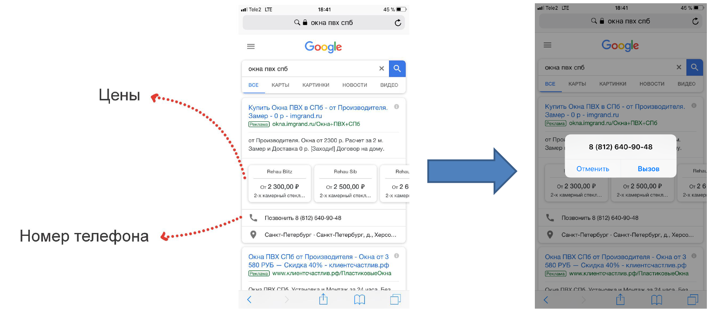Reload the page in the left phone's address bar

(398, 23)
